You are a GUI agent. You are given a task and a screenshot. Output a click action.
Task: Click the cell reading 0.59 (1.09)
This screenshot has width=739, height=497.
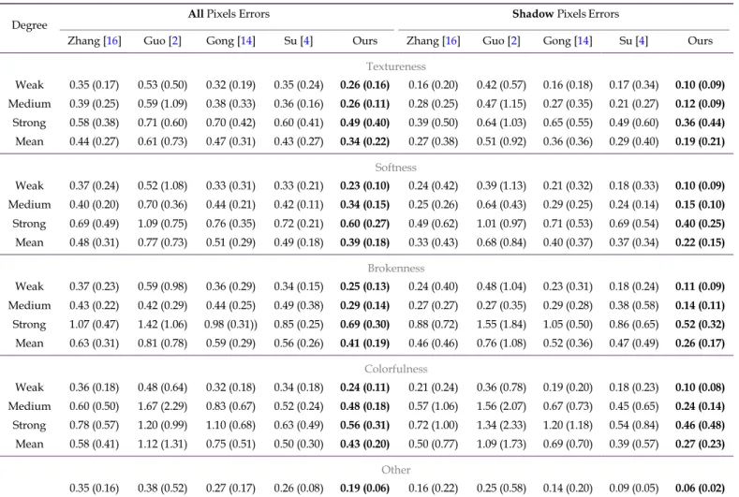(162, 104)
